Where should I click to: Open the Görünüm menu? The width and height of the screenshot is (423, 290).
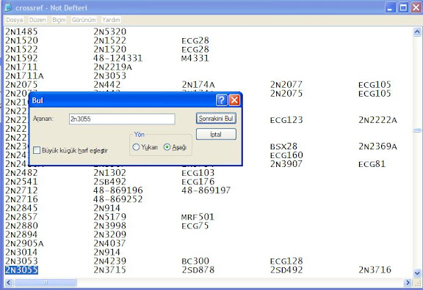coord(84,20)
